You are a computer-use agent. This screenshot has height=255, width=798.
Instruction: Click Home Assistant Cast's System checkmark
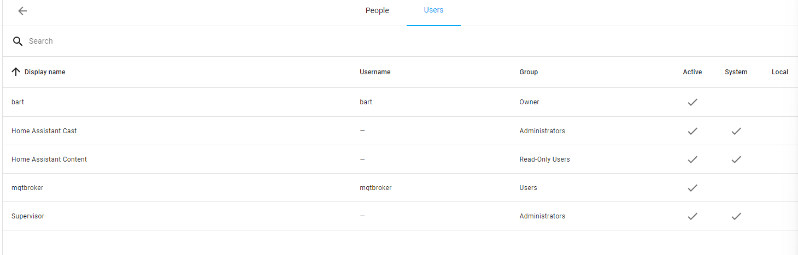pyautogui.click(x=736, y=131)
